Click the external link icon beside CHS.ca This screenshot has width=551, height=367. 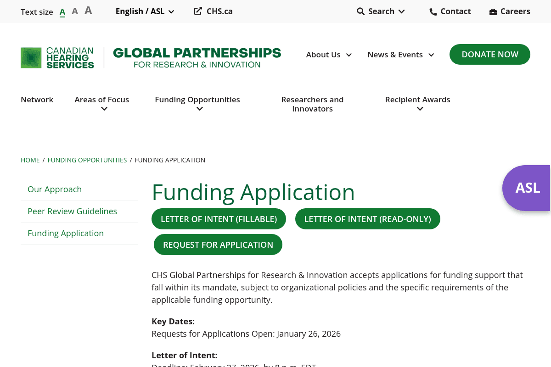tap(198, 11)
